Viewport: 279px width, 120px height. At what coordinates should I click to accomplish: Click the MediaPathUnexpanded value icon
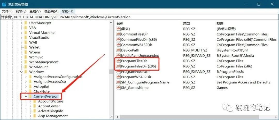point(118,55)
